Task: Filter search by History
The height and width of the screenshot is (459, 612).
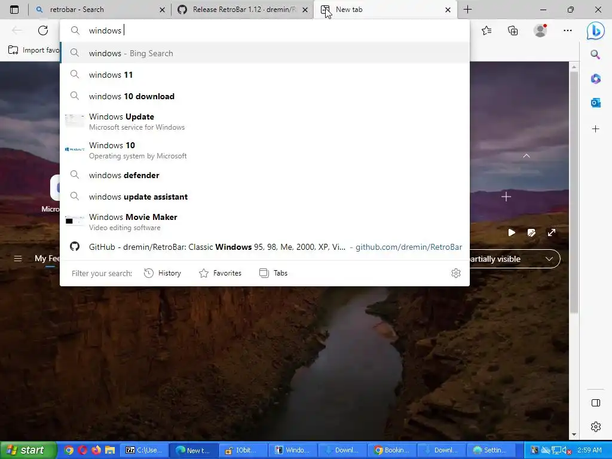Action: [163, 273]
